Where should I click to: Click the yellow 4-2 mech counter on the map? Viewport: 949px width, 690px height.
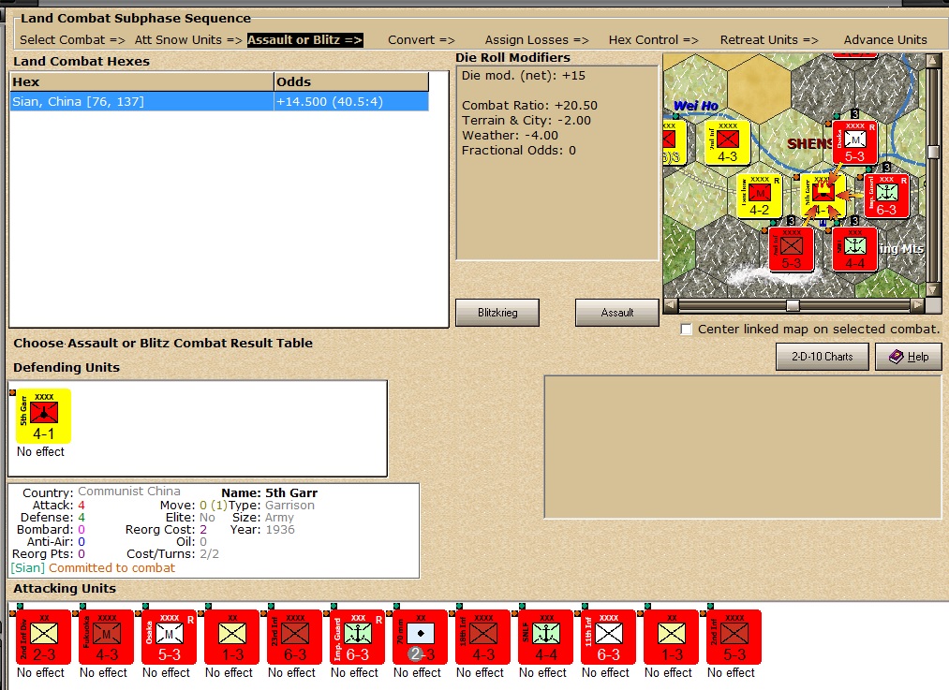click(759, 197)
